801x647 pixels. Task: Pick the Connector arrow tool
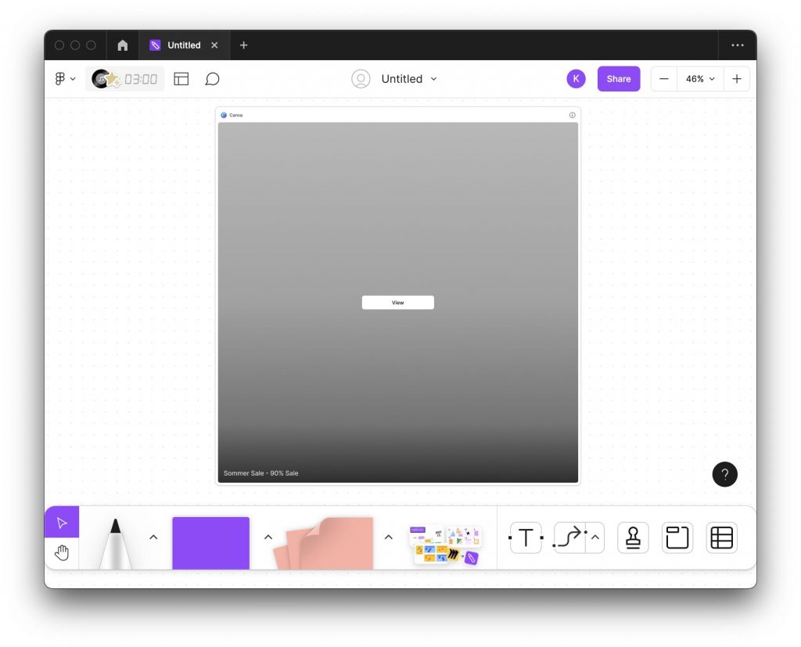click(569, 537)
